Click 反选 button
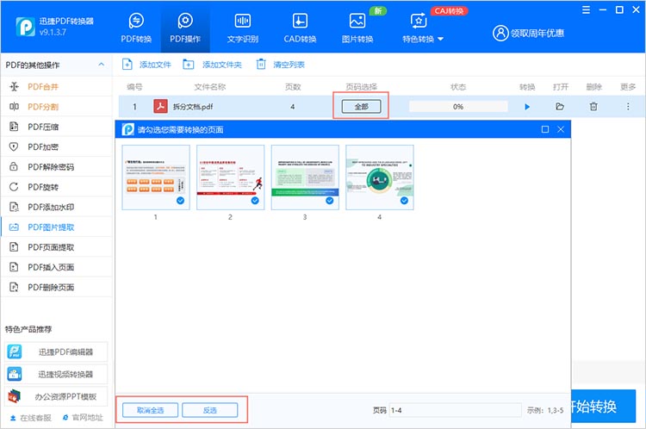This screenshot has height=429, width=646. (x=209, y=410)
